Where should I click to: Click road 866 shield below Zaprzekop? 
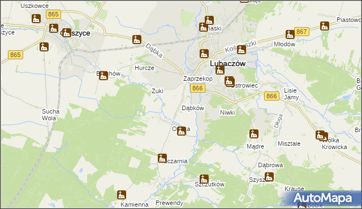coord(197,88)
